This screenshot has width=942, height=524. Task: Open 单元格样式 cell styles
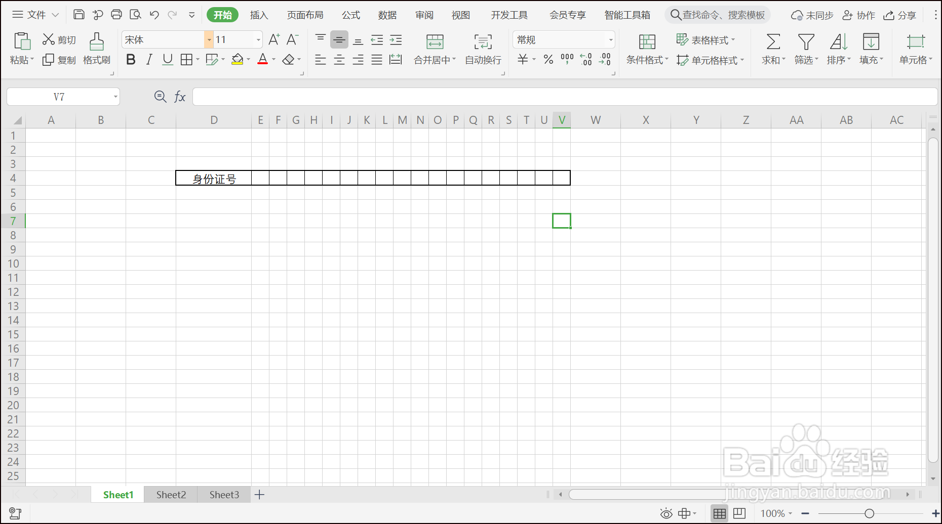[x=711, y=60]
